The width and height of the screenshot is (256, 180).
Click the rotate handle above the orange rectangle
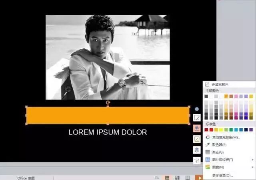[108, 103]
